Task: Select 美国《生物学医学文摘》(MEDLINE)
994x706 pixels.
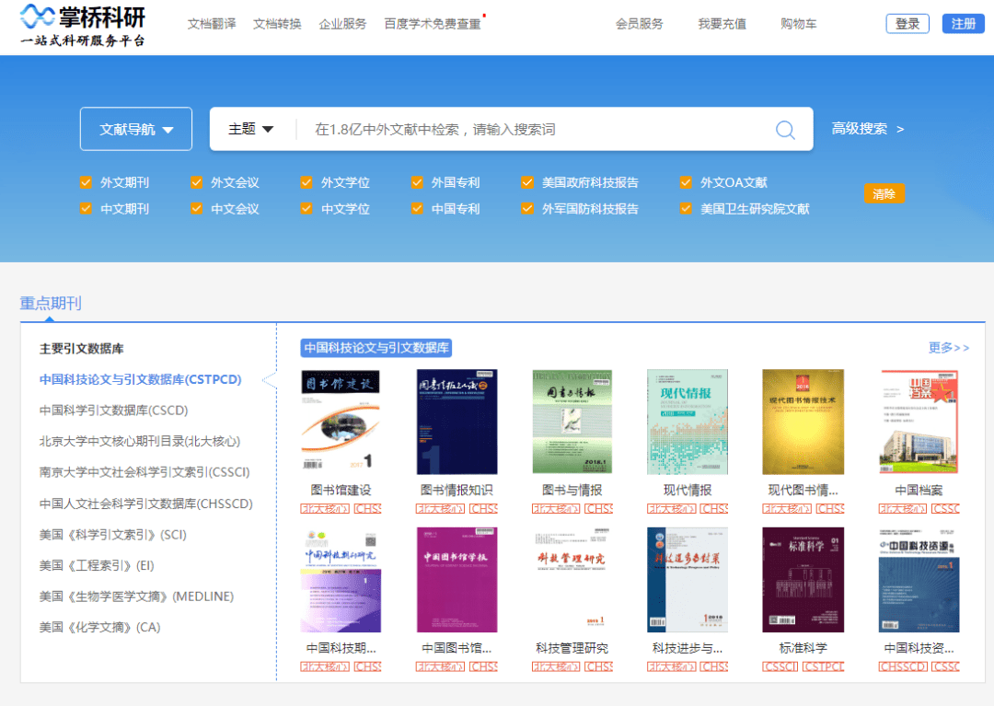Action: pyautogui.click(x=136, y=596)
